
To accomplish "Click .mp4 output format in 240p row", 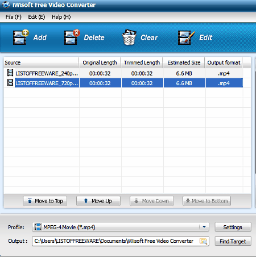I will coord(224,73).
